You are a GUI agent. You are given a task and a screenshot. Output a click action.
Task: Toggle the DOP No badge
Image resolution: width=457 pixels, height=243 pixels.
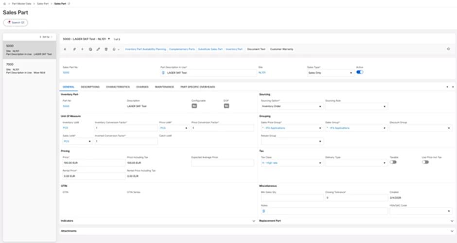point(226,106)
